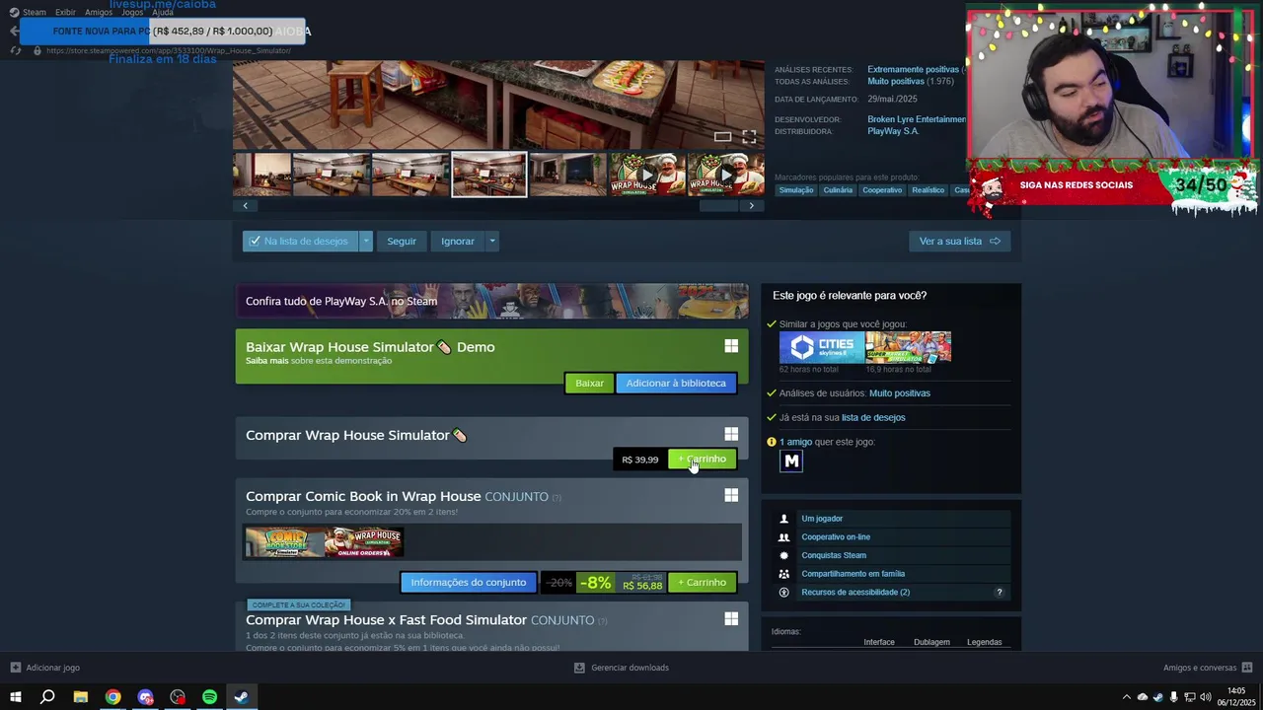Image resolution: width=1263 pixels, height=710 pixels.
Task: Open the Jogos menu
Action: point(132,12)
